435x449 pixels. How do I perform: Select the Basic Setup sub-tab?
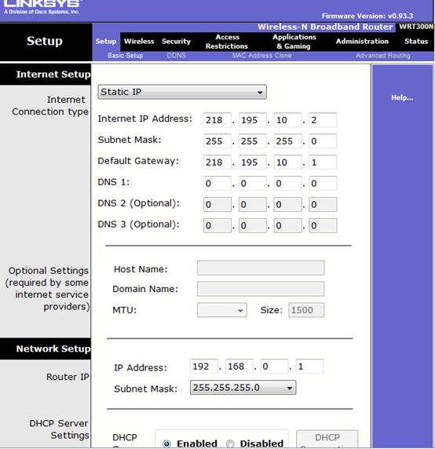[125, 56]
